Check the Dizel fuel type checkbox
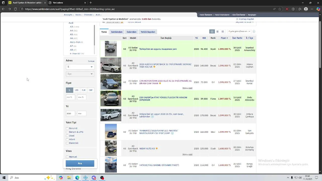 67,136
